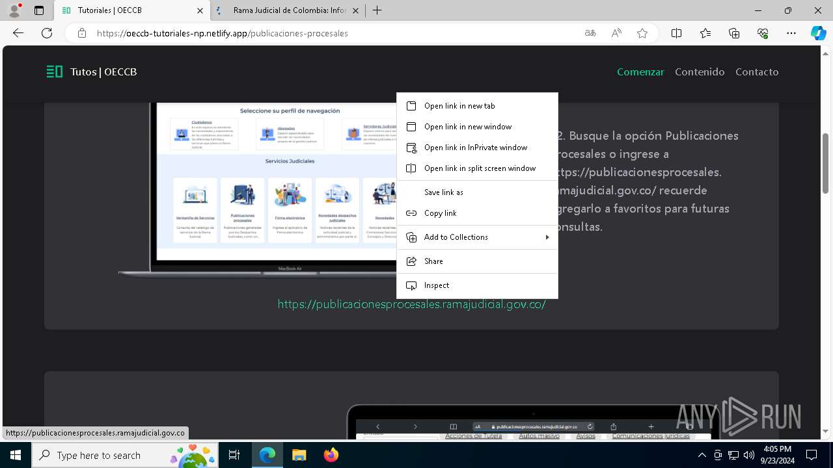Choose Inspect from the context menu

point(477,285)
